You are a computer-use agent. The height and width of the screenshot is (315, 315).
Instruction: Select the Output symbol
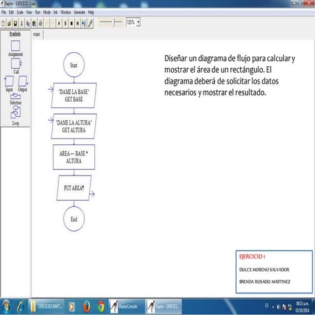click(23, 81)
